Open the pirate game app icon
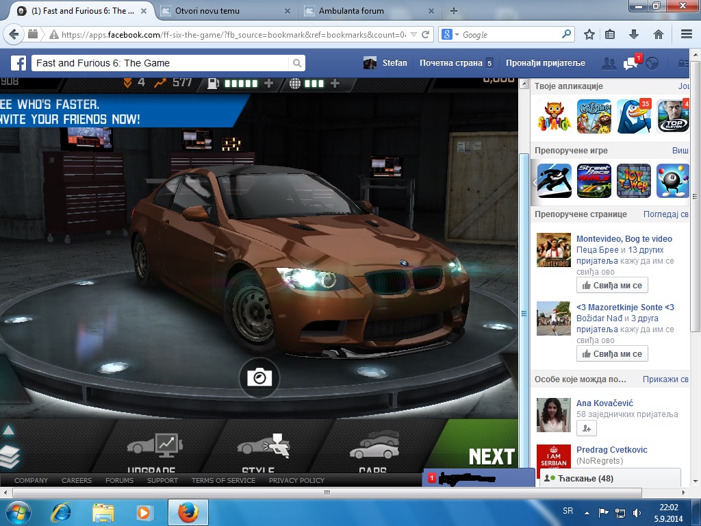The width and height of the screenshot is (701, 526). [x=594, y=116]
